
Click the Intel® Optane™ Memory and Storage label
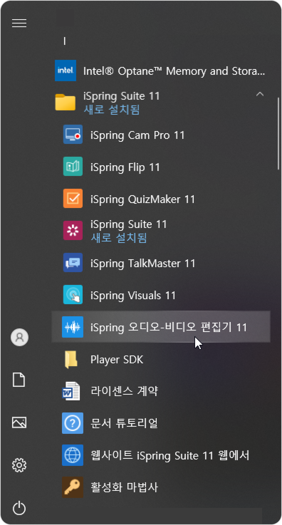click(174, 71)
